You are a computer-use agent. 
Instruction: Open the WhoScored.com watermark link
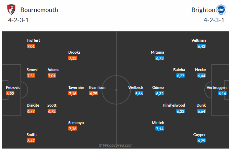pyautogui.click(x=115, y=145)
